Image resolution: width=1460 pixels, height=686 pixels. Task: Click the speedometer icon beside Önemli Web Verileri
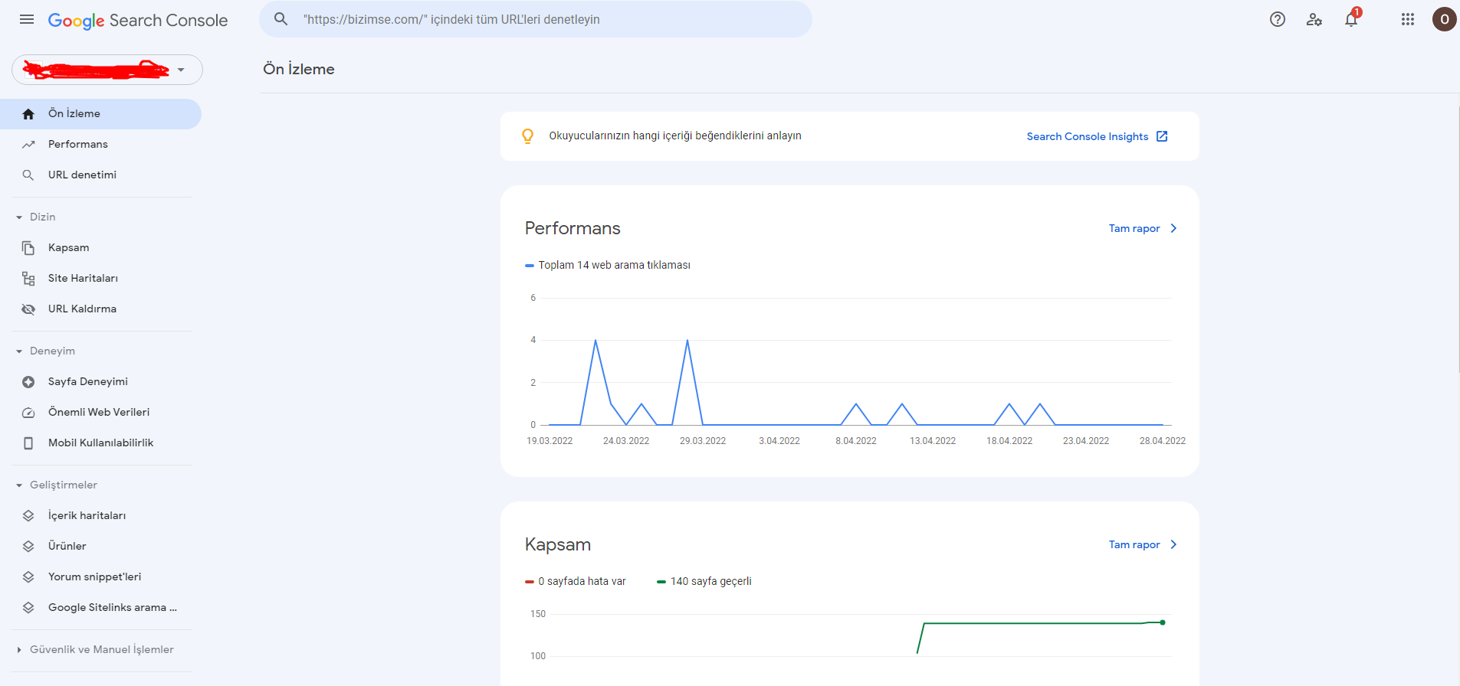pos(28,413)
